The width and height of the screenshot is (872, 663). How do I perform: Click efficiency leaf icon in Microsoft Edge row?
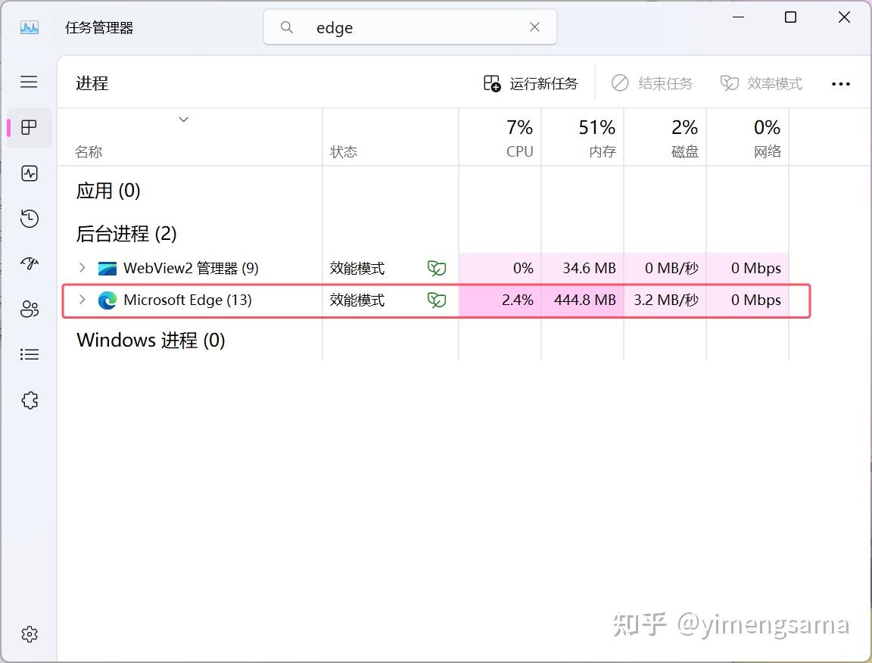pos(437,300)
